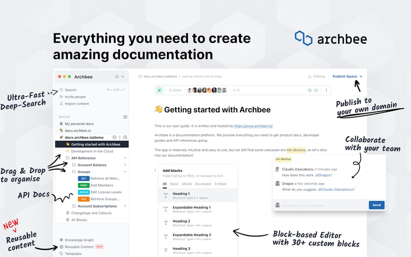Insert Heading 2 block
The image size is (411, 257).
click(198, 223)
